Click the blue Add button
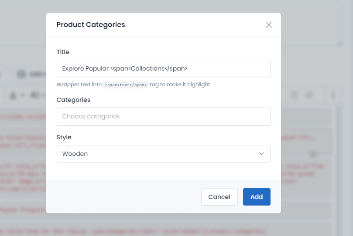 (257, 197)
